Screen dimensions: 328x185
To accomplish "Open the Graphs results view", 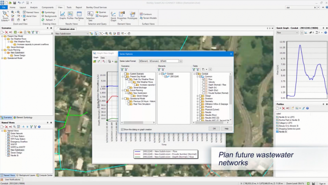I will (x=62, y=15).
